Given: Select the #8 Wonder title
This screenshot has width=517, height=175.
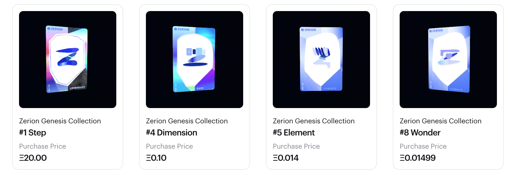Looking at the screenshot, I should [x=420, y=133].
